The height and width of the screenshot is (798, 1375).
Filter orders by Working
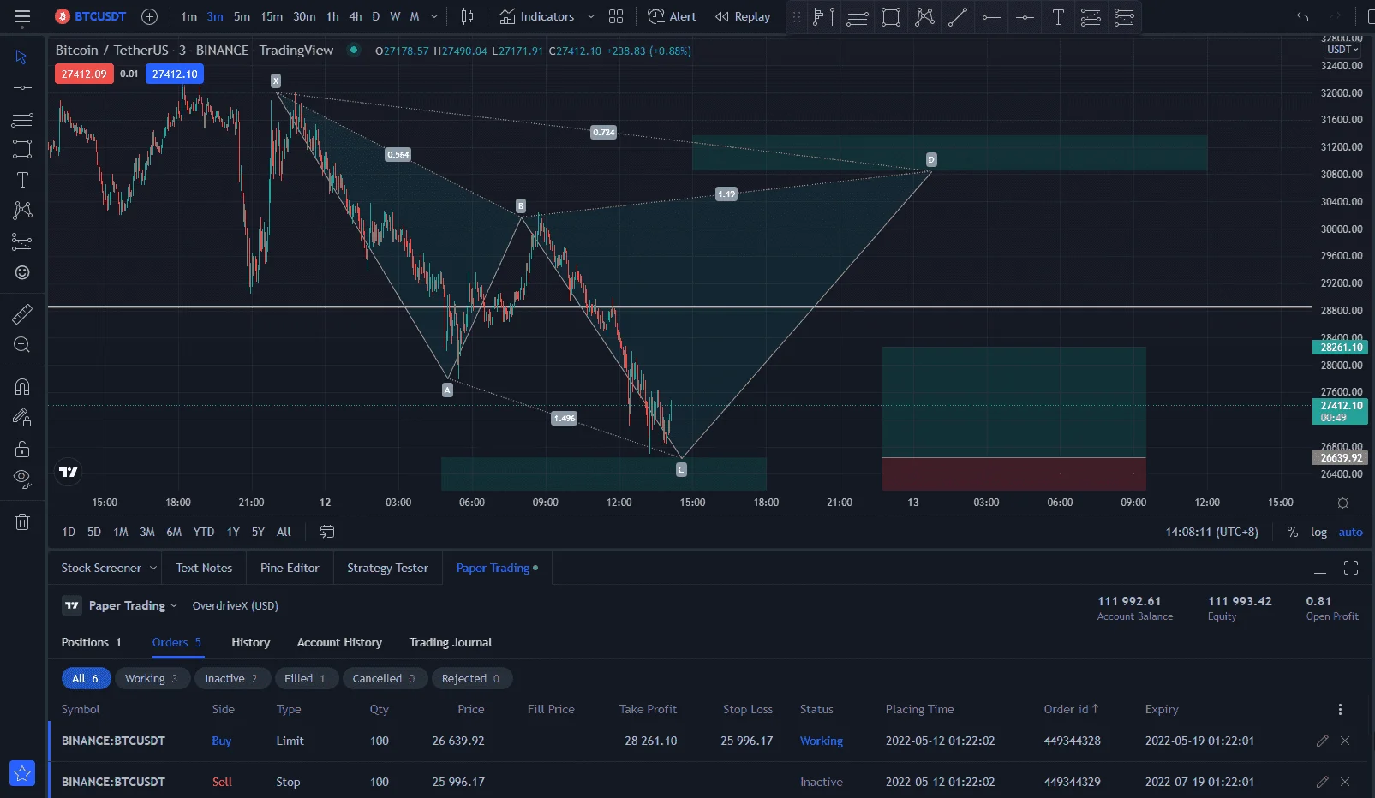152,678
